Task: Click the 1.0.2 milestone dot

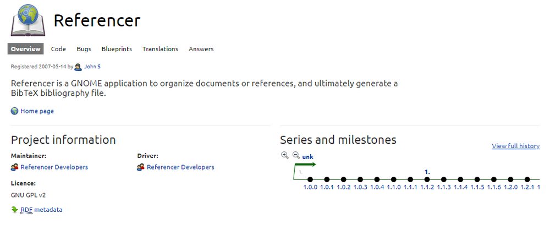Action: (344, 179)
